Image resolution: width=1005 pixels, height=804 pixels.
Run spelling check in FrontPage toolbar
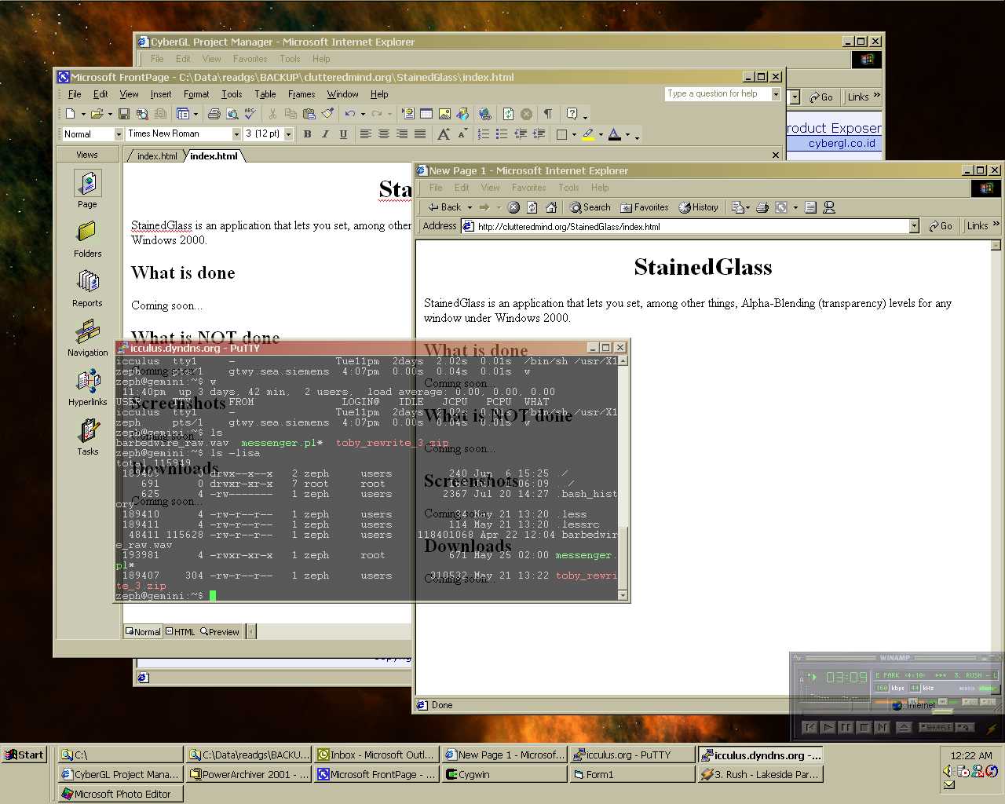pyautogui.click(x=250, y=114)
